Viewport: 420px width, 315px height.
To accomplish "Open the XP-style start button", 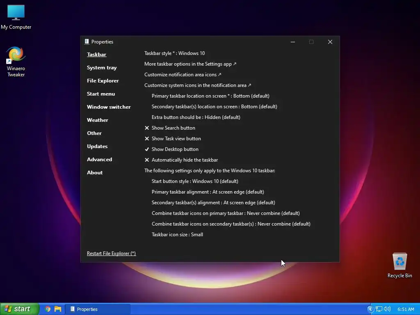I will coord(20,309).
